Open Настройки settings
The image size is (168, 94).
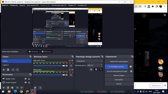(x=119, y=80)
